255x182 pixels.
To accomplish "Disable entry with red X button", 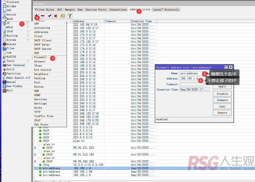I will [56, 16].
